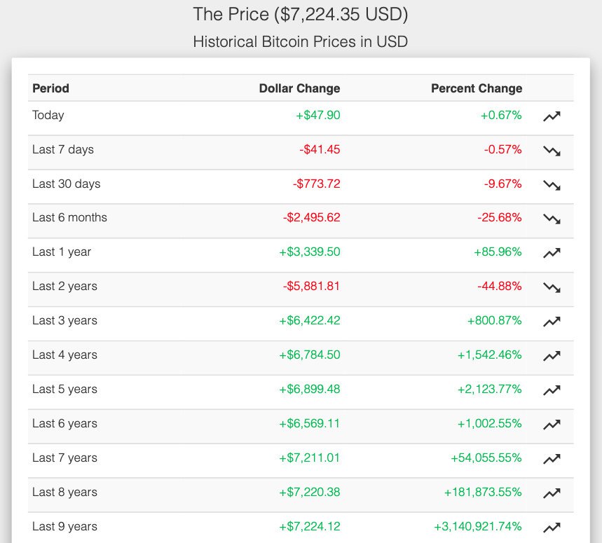The height and width of the screenshot is (543, 602).
Task: Click the upward trend icon for Last 9 years
Action: (x=552, y=528)
